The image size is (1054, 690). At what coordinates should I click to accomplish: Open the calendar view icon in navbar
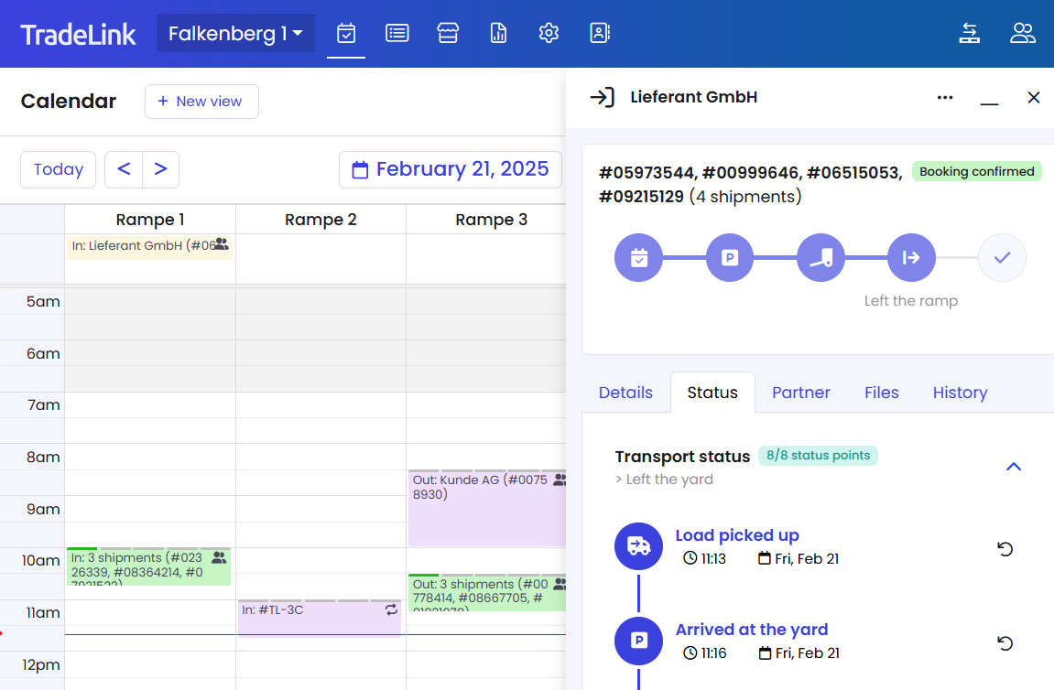click(346, 34)
